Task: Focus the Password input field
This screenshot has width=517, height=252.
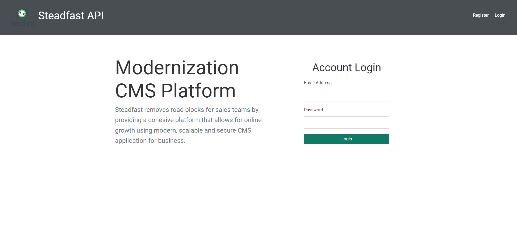Action: point(347,122)
